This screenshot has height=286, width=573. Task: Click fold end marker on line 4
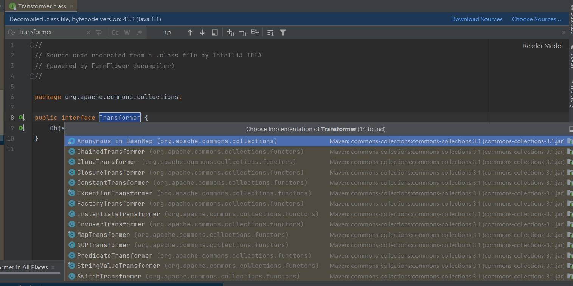(x=32, y=76)
